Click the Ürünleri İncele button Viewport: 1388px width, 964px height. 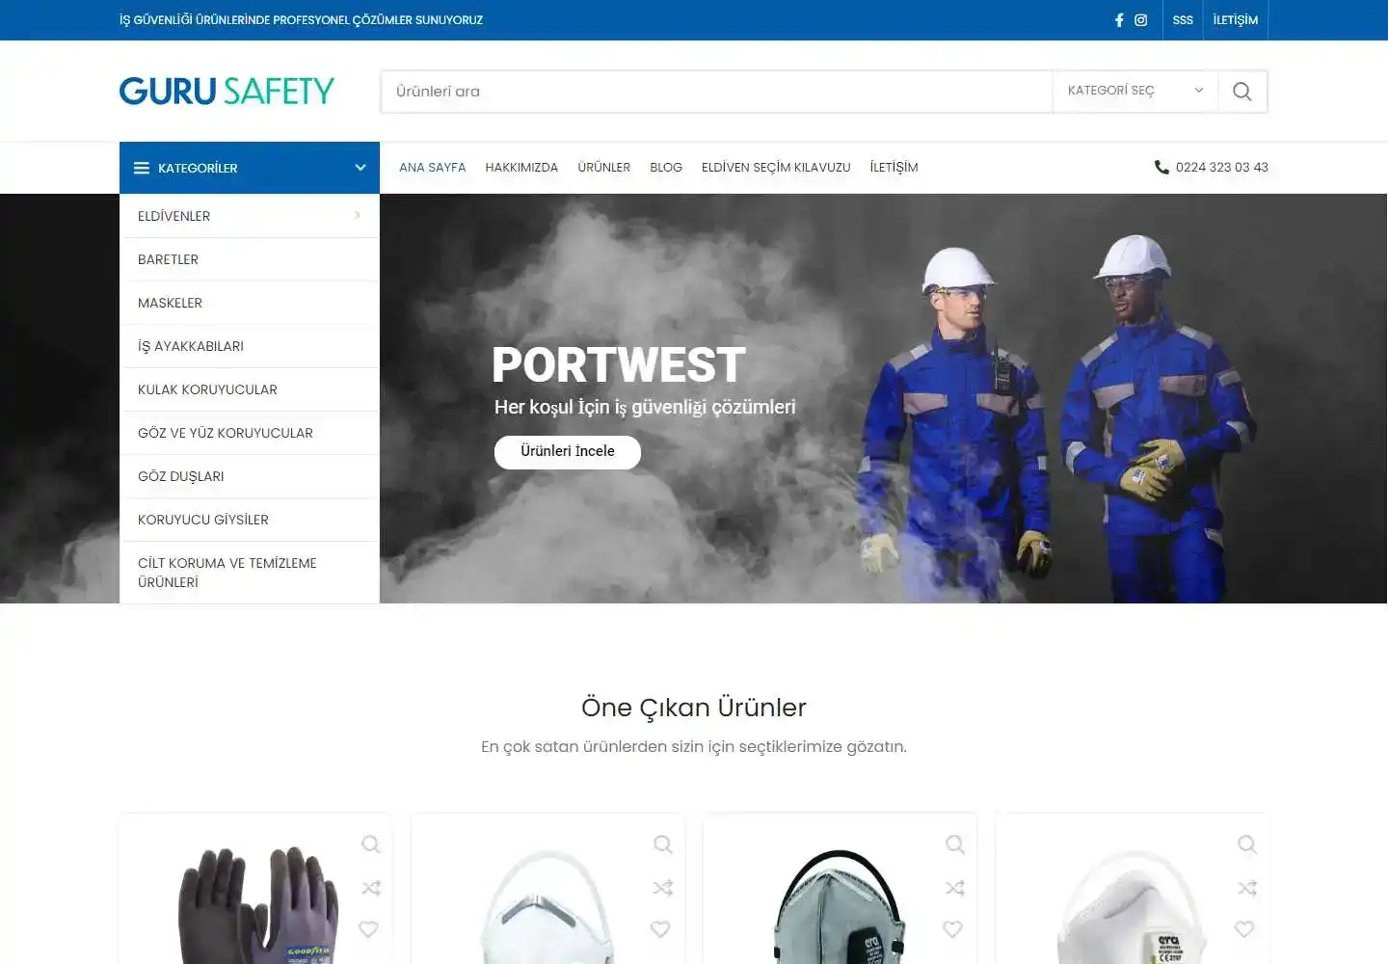(568, 452)
